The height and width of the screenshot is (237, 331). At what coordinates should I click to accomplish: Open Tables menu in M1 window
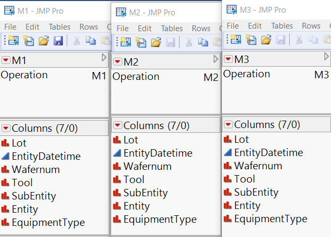pos(59,26)
